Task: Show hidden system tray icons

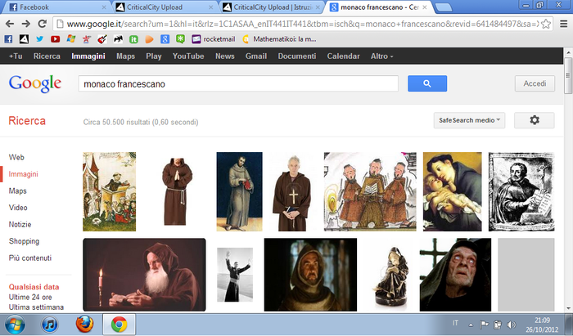Action: tap(471, 325)
